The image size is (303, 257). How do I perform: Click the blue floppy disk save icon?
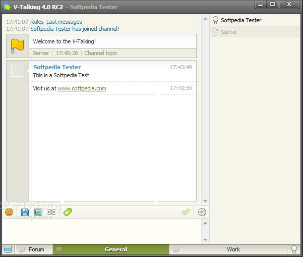[x=25, y=212]
